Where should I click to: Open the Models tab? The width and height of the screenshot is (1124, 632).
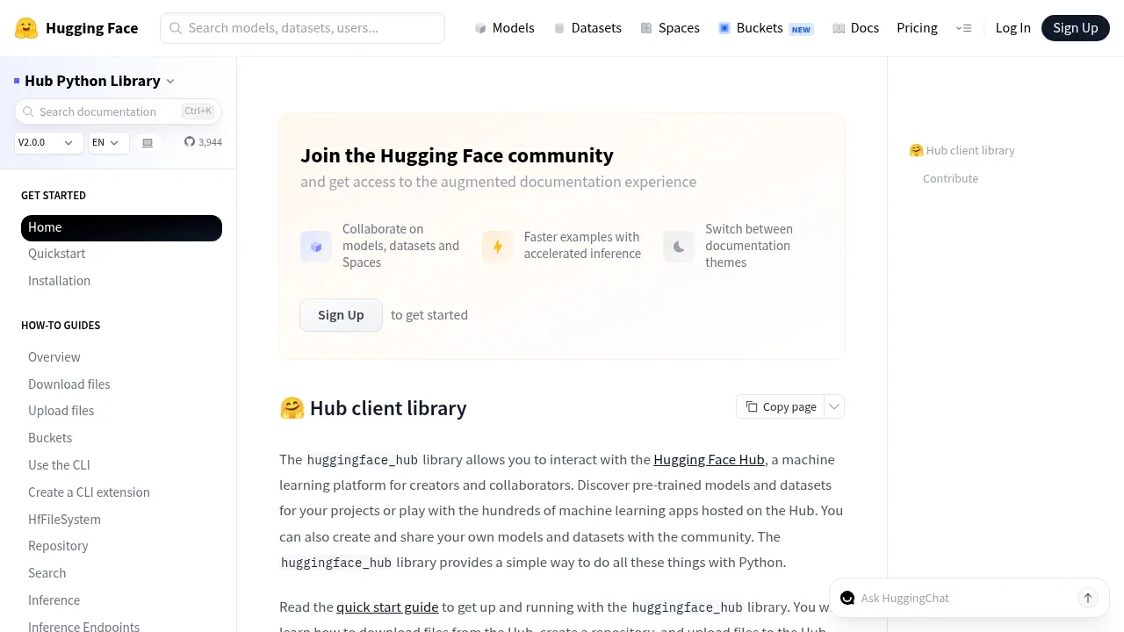click(504, 28)
